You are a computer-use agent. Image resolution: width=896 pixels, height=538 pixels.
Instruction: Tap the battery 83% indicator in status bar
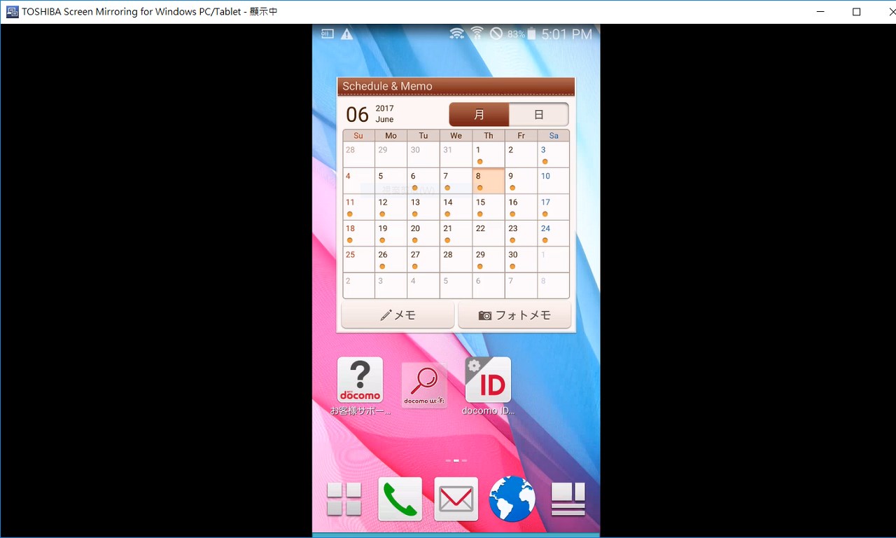click(x=518, y=33)
